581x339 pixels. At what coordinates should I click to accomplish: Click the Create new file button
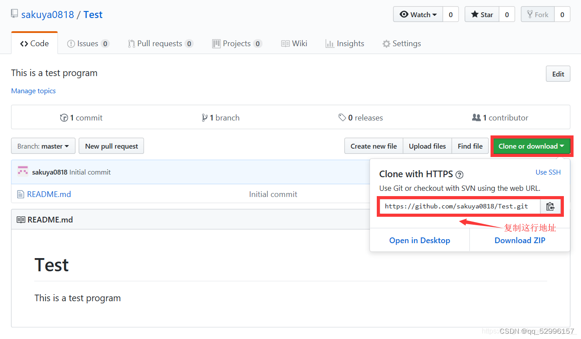coord(374,146)
